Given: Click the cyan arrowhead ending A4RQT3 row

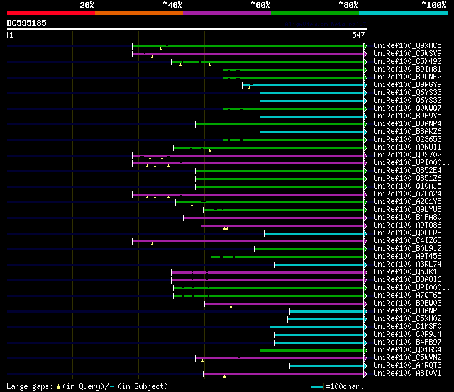Looking at the screenshot, I should [x=365, y=366].
